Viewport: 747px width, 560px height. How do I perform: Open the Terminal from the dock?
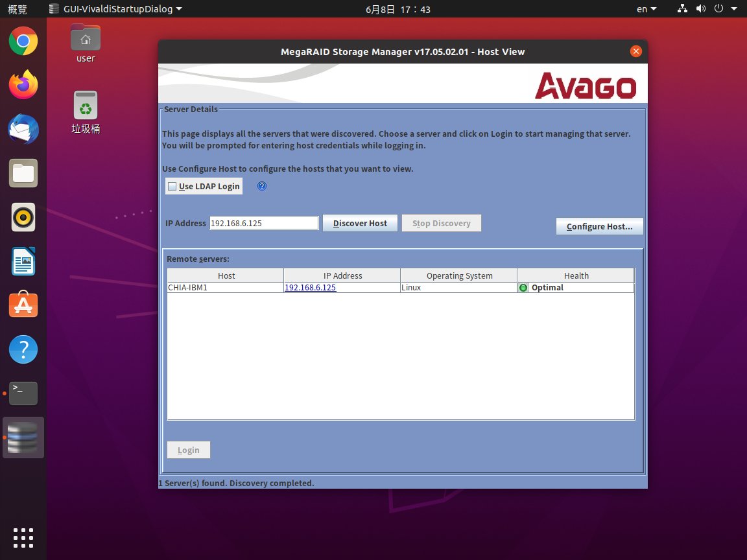(x=23, y=393)
